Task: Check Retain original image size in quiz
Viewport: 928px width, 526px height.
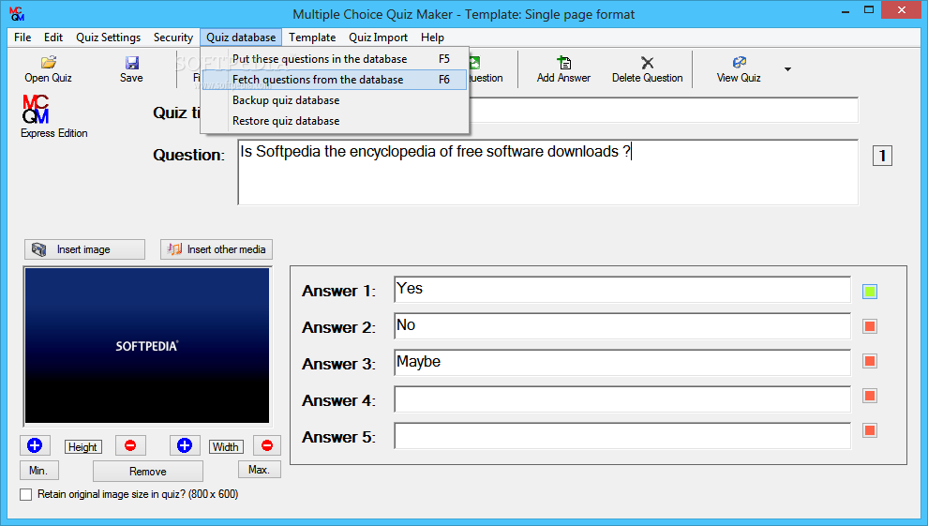Action: 26,495
